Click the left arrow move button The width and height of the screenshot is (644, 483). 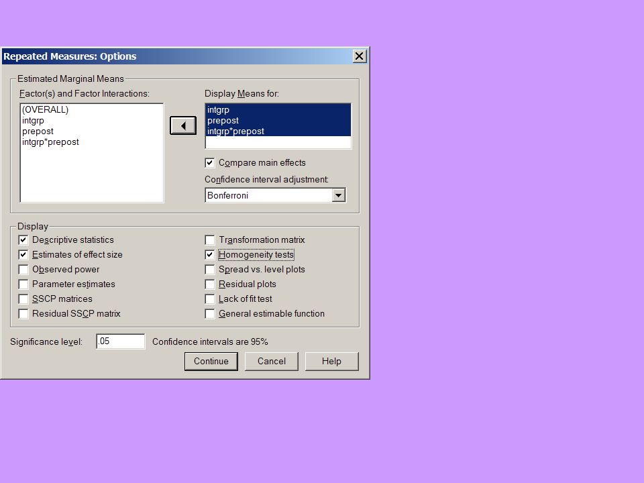pyautogui.click(x=183, y=125)
